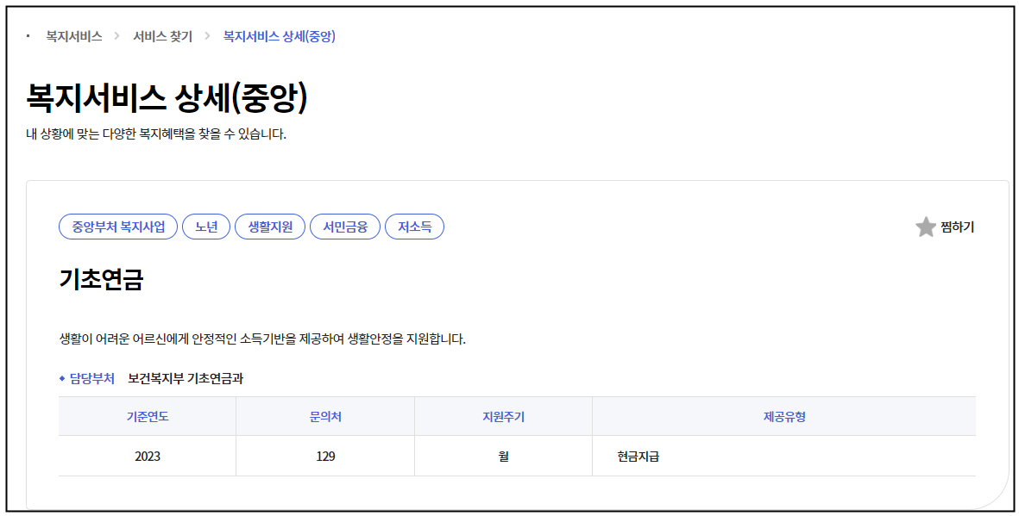Select the 저소득 tag
The image size is (1019, 516).
pyautogui.click(x=415, y=227)
